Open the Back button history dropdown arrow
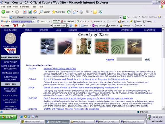165x124 pixels. click(12, 12)
